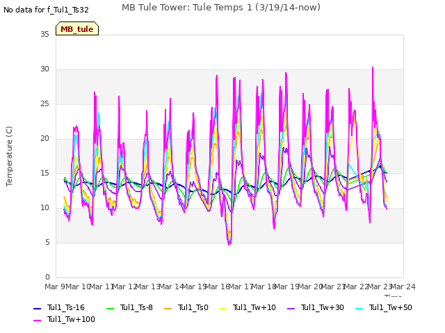
Task: Toggle the Tul1_Tw+30 legend entry
Action: pyautogui.click(x=316, y=307)
